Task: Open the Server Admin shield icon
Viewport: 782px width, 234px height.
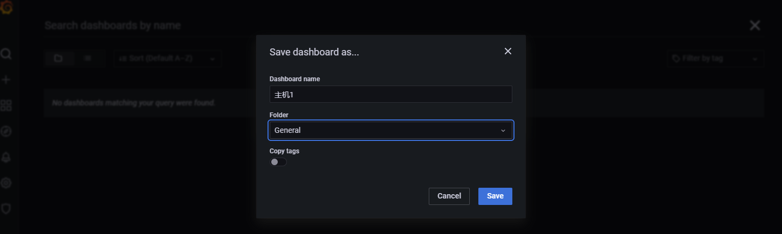Action: [6, 208]
